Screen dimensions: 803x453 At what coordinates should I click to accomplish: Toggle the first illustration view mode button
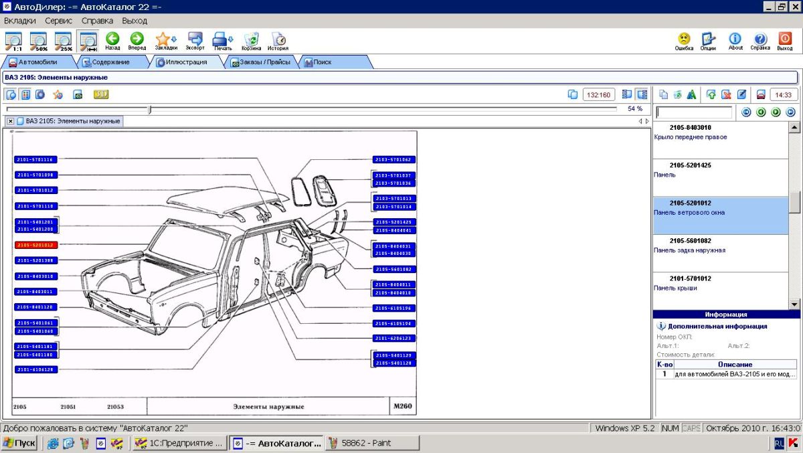(x=11, y=94)
